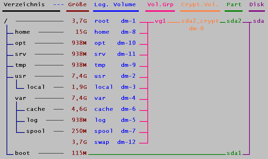268x159 pixels.
Task: Click the Crypt.Vol. column header
Action: [200, 5]
